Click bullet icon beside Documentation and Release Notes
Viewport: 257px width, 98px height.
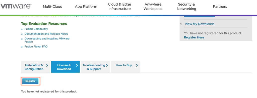pyautogui.click(x=22, y=34)
